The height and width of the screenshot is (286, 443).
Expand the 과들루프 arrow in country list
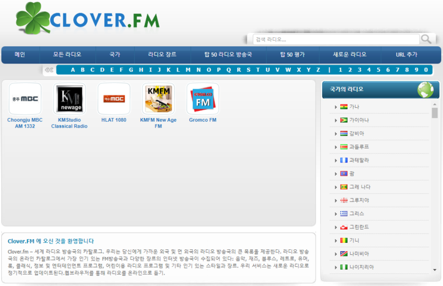click(336, 147)
